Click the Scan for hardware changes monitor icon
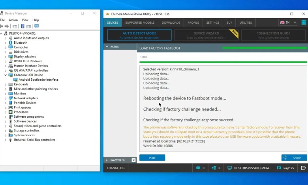Image resolution: width=308 pixels, height=185 pixels. coord(37,26)
